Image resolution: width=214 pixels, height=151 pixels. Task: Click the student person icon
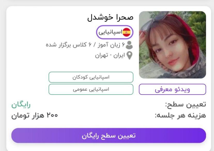coord(129,45)
